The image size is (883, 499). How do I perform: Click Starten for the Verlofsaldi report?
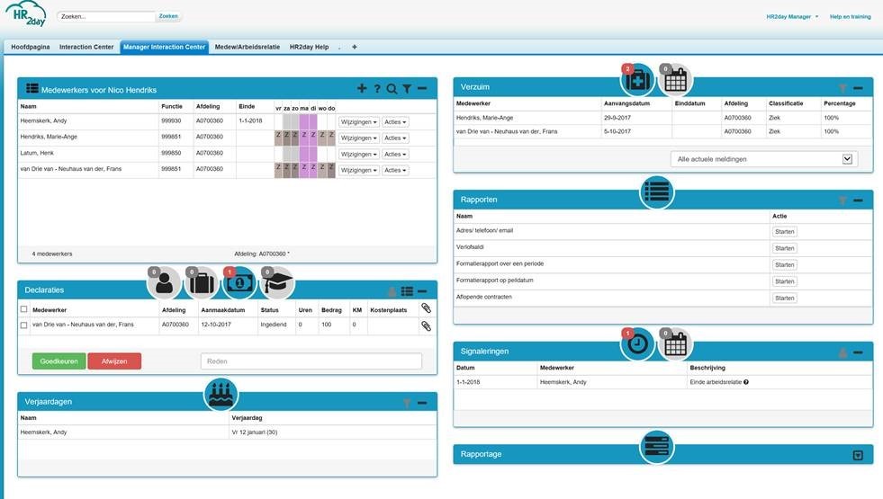pos(784,248)
